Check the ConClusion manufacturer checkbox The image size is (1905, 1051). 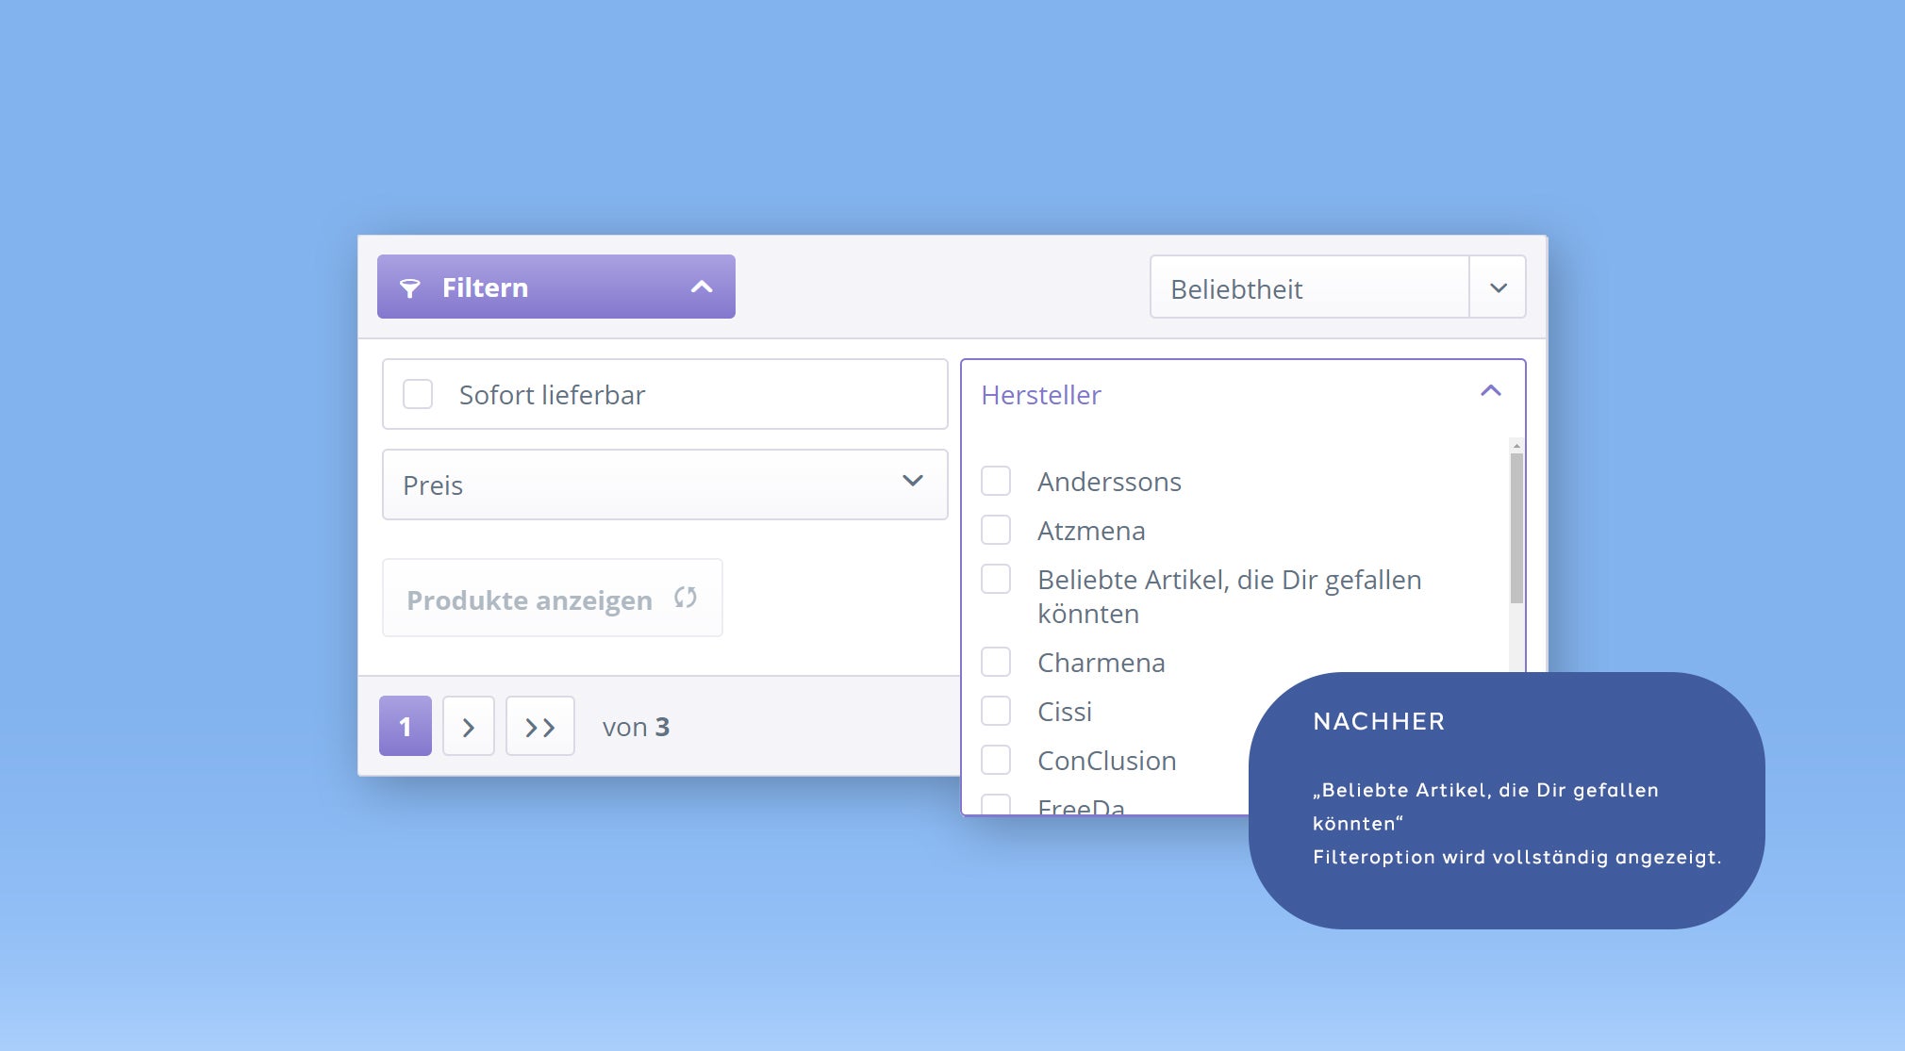(x=996, y=760)
